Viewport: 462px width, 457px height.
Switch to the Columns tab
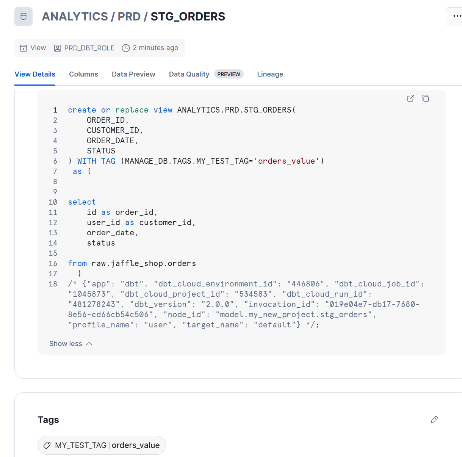[x=83, y=74]
